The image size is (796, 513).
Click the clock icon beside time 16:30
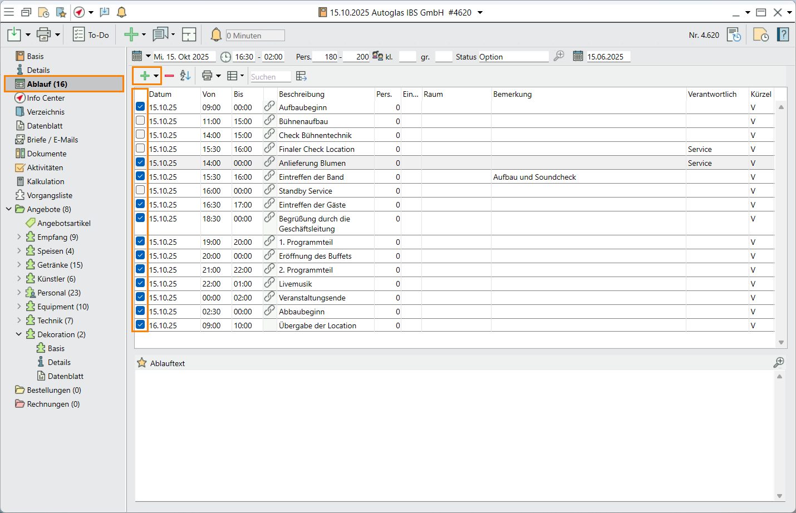pyautogui.click(x=225, y=57)
